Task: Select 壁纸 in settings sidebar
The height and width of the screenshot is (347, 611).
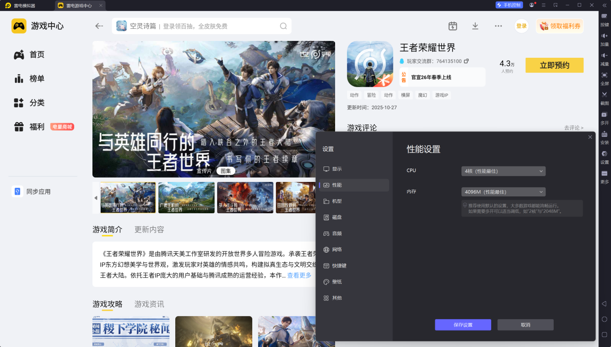Action: [354, 282]
